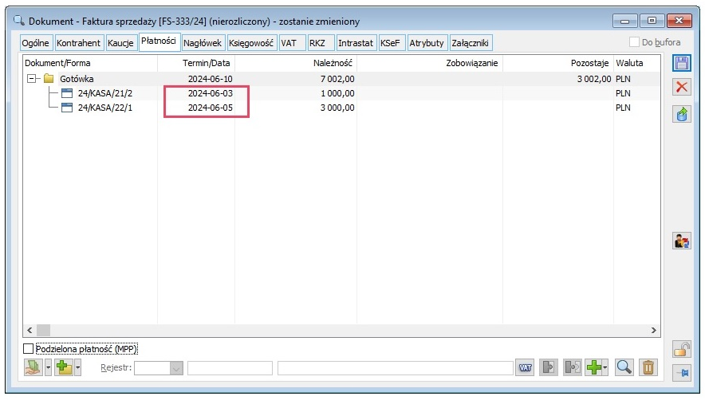This screenshot has width=705, height=400.
Task: Open the Kontrahent tab
Action: pyautogui.click(x=79, y=43)
